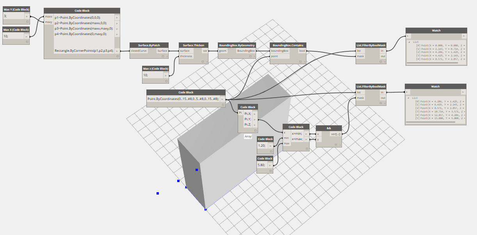The height and width of the screenshot is (235, 477).
Task: Click BoundingBox output port on BoundingBox.ByGeometry
Action: pyautogui.click(x=246, y=51)
